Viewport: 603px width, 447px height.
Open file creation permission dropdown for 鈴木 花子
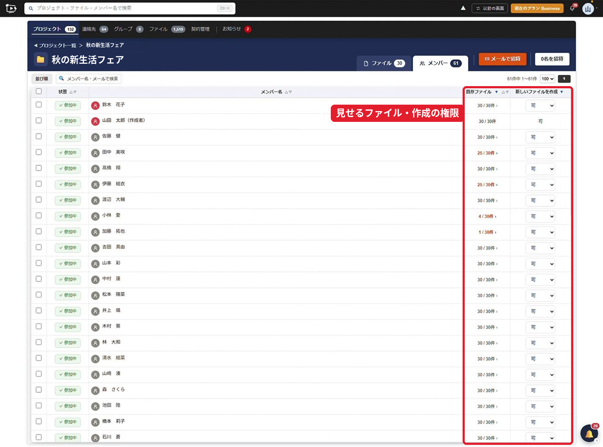point(540,106)
